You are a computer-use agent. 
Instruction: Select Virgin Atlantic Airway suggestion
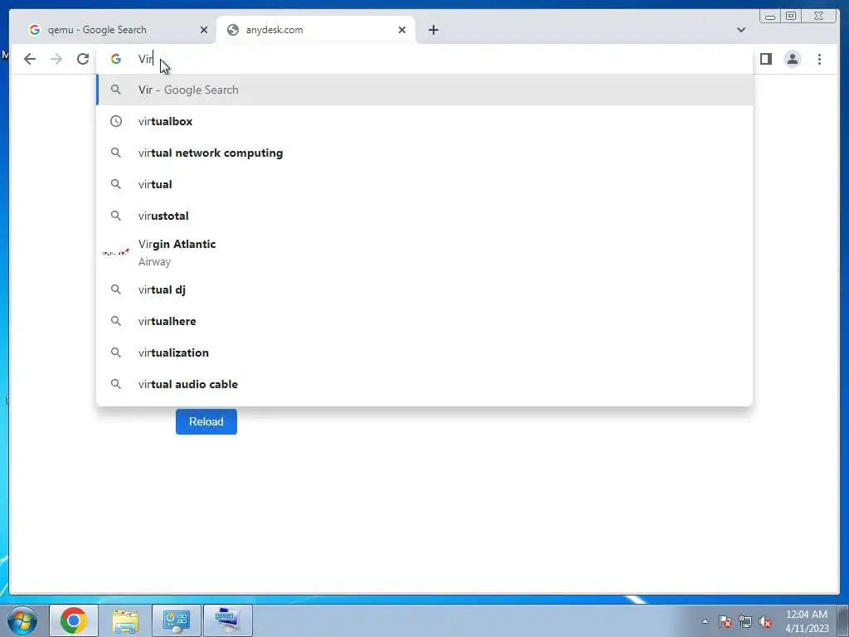pos(425,252)
